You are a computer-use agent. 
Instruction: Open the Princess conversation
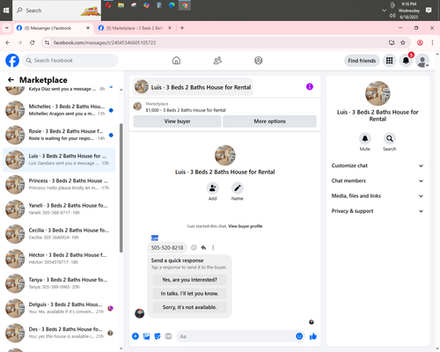59,184
